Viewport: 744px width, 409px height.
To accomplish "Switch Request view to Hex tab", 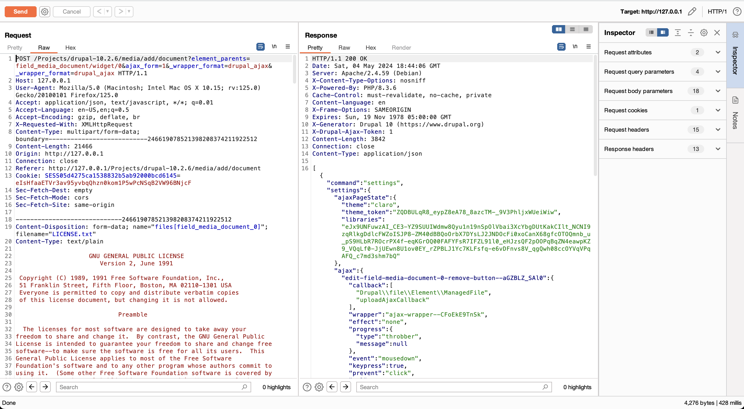I will 70,48.
